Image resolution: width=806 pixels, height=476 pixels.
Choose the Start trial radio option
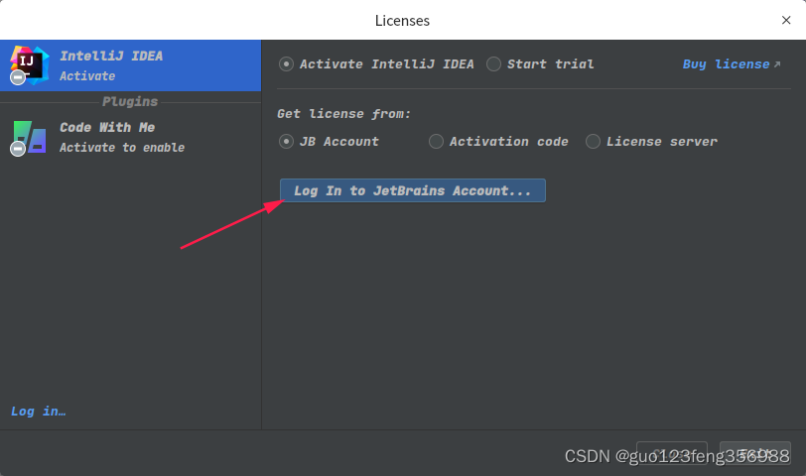[540, 64]
